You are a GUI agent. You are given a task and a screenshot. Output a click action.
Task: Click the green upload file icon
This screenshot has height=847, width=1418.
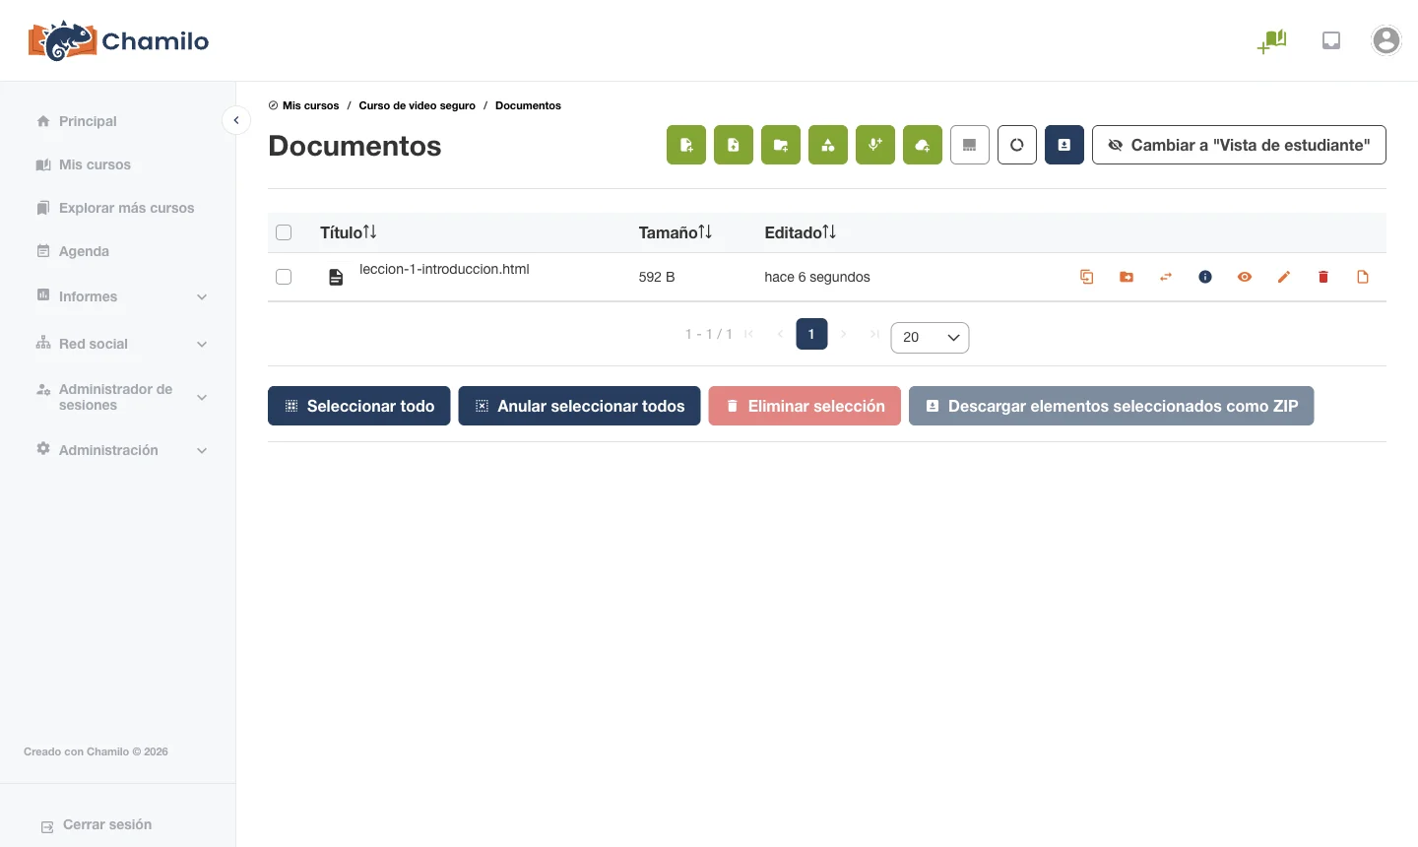[x=734, y=145]
